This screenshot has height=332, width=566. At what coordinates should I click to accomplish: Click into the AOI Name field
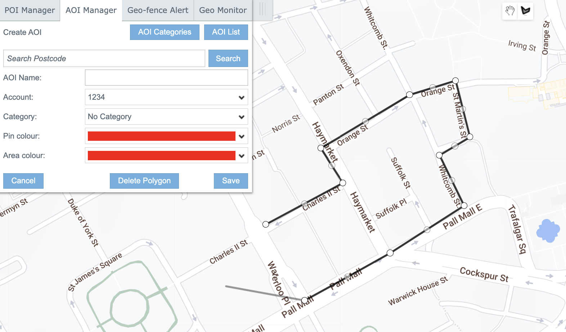pyautogui.click(x=166, y=78)
